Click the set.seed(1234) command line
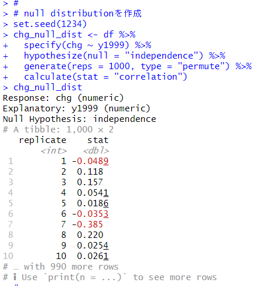This screenshot has height=286, width=267. click(50, 24)
